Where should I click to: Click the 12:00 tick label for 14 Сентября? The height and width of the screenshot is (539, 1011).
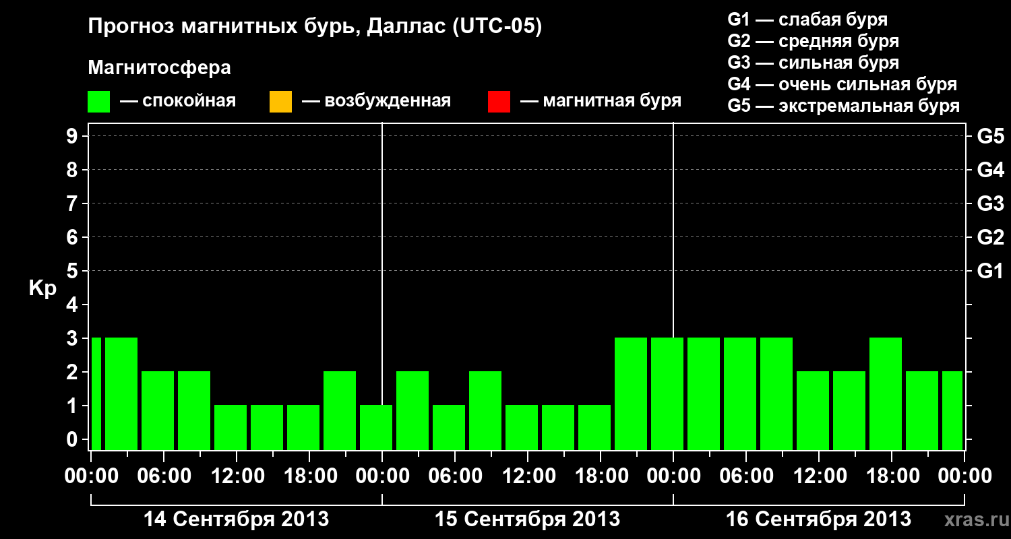[237, 476]
